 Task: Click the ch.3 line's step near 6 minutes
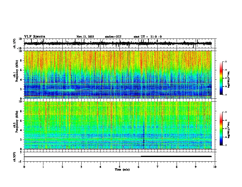coord(141,156)
